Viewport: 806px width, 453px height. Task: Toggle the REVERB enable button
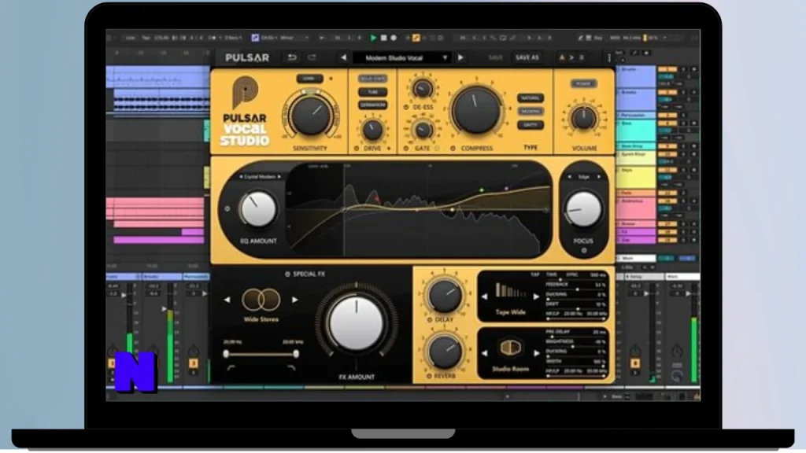click(x=429, y=377)
